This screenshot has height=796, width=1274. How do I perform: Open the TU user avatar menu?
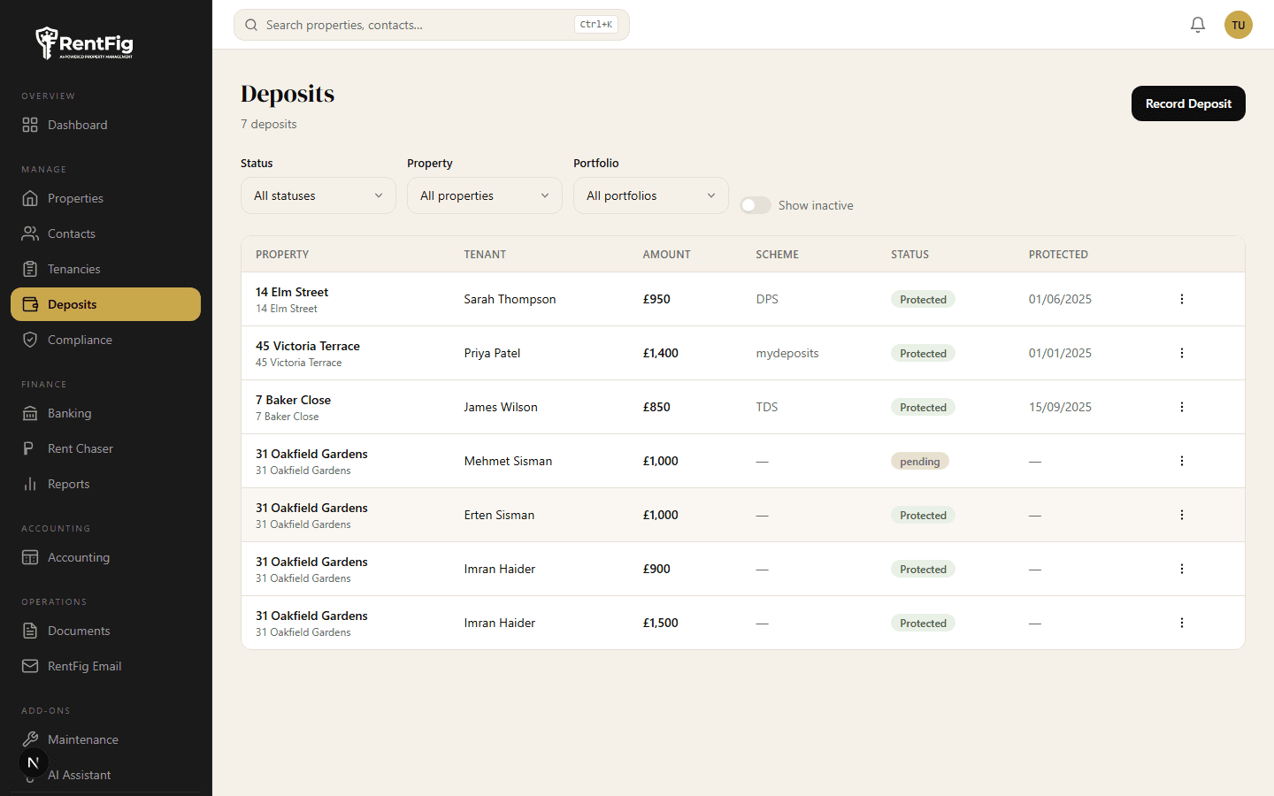tap(1239, 25)
